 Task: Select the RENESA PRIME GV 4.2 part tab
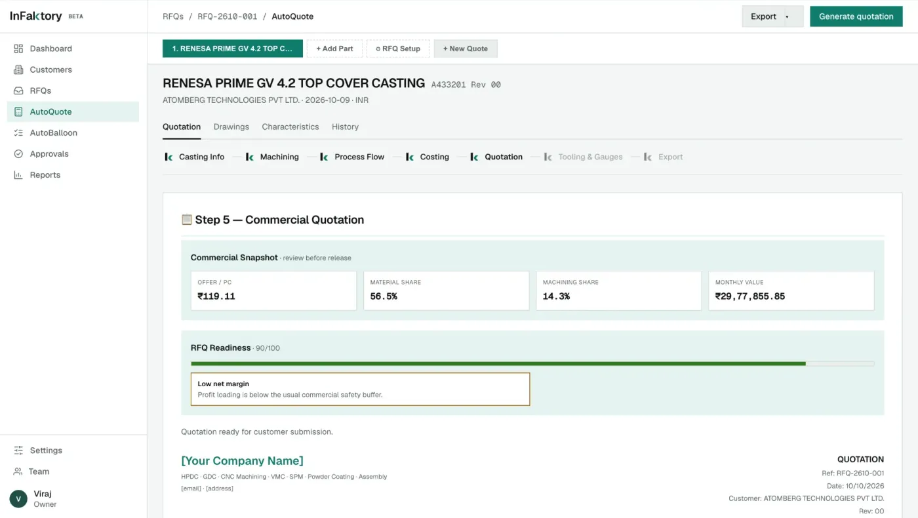[233, 49]
